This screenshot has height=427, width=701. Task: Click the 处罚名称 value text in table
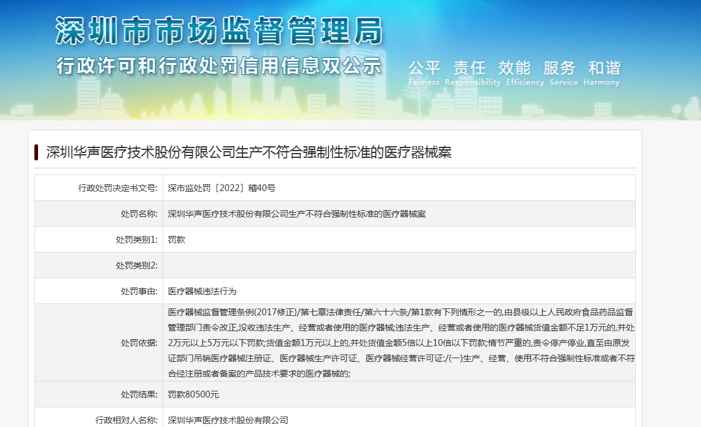[296, 214]
